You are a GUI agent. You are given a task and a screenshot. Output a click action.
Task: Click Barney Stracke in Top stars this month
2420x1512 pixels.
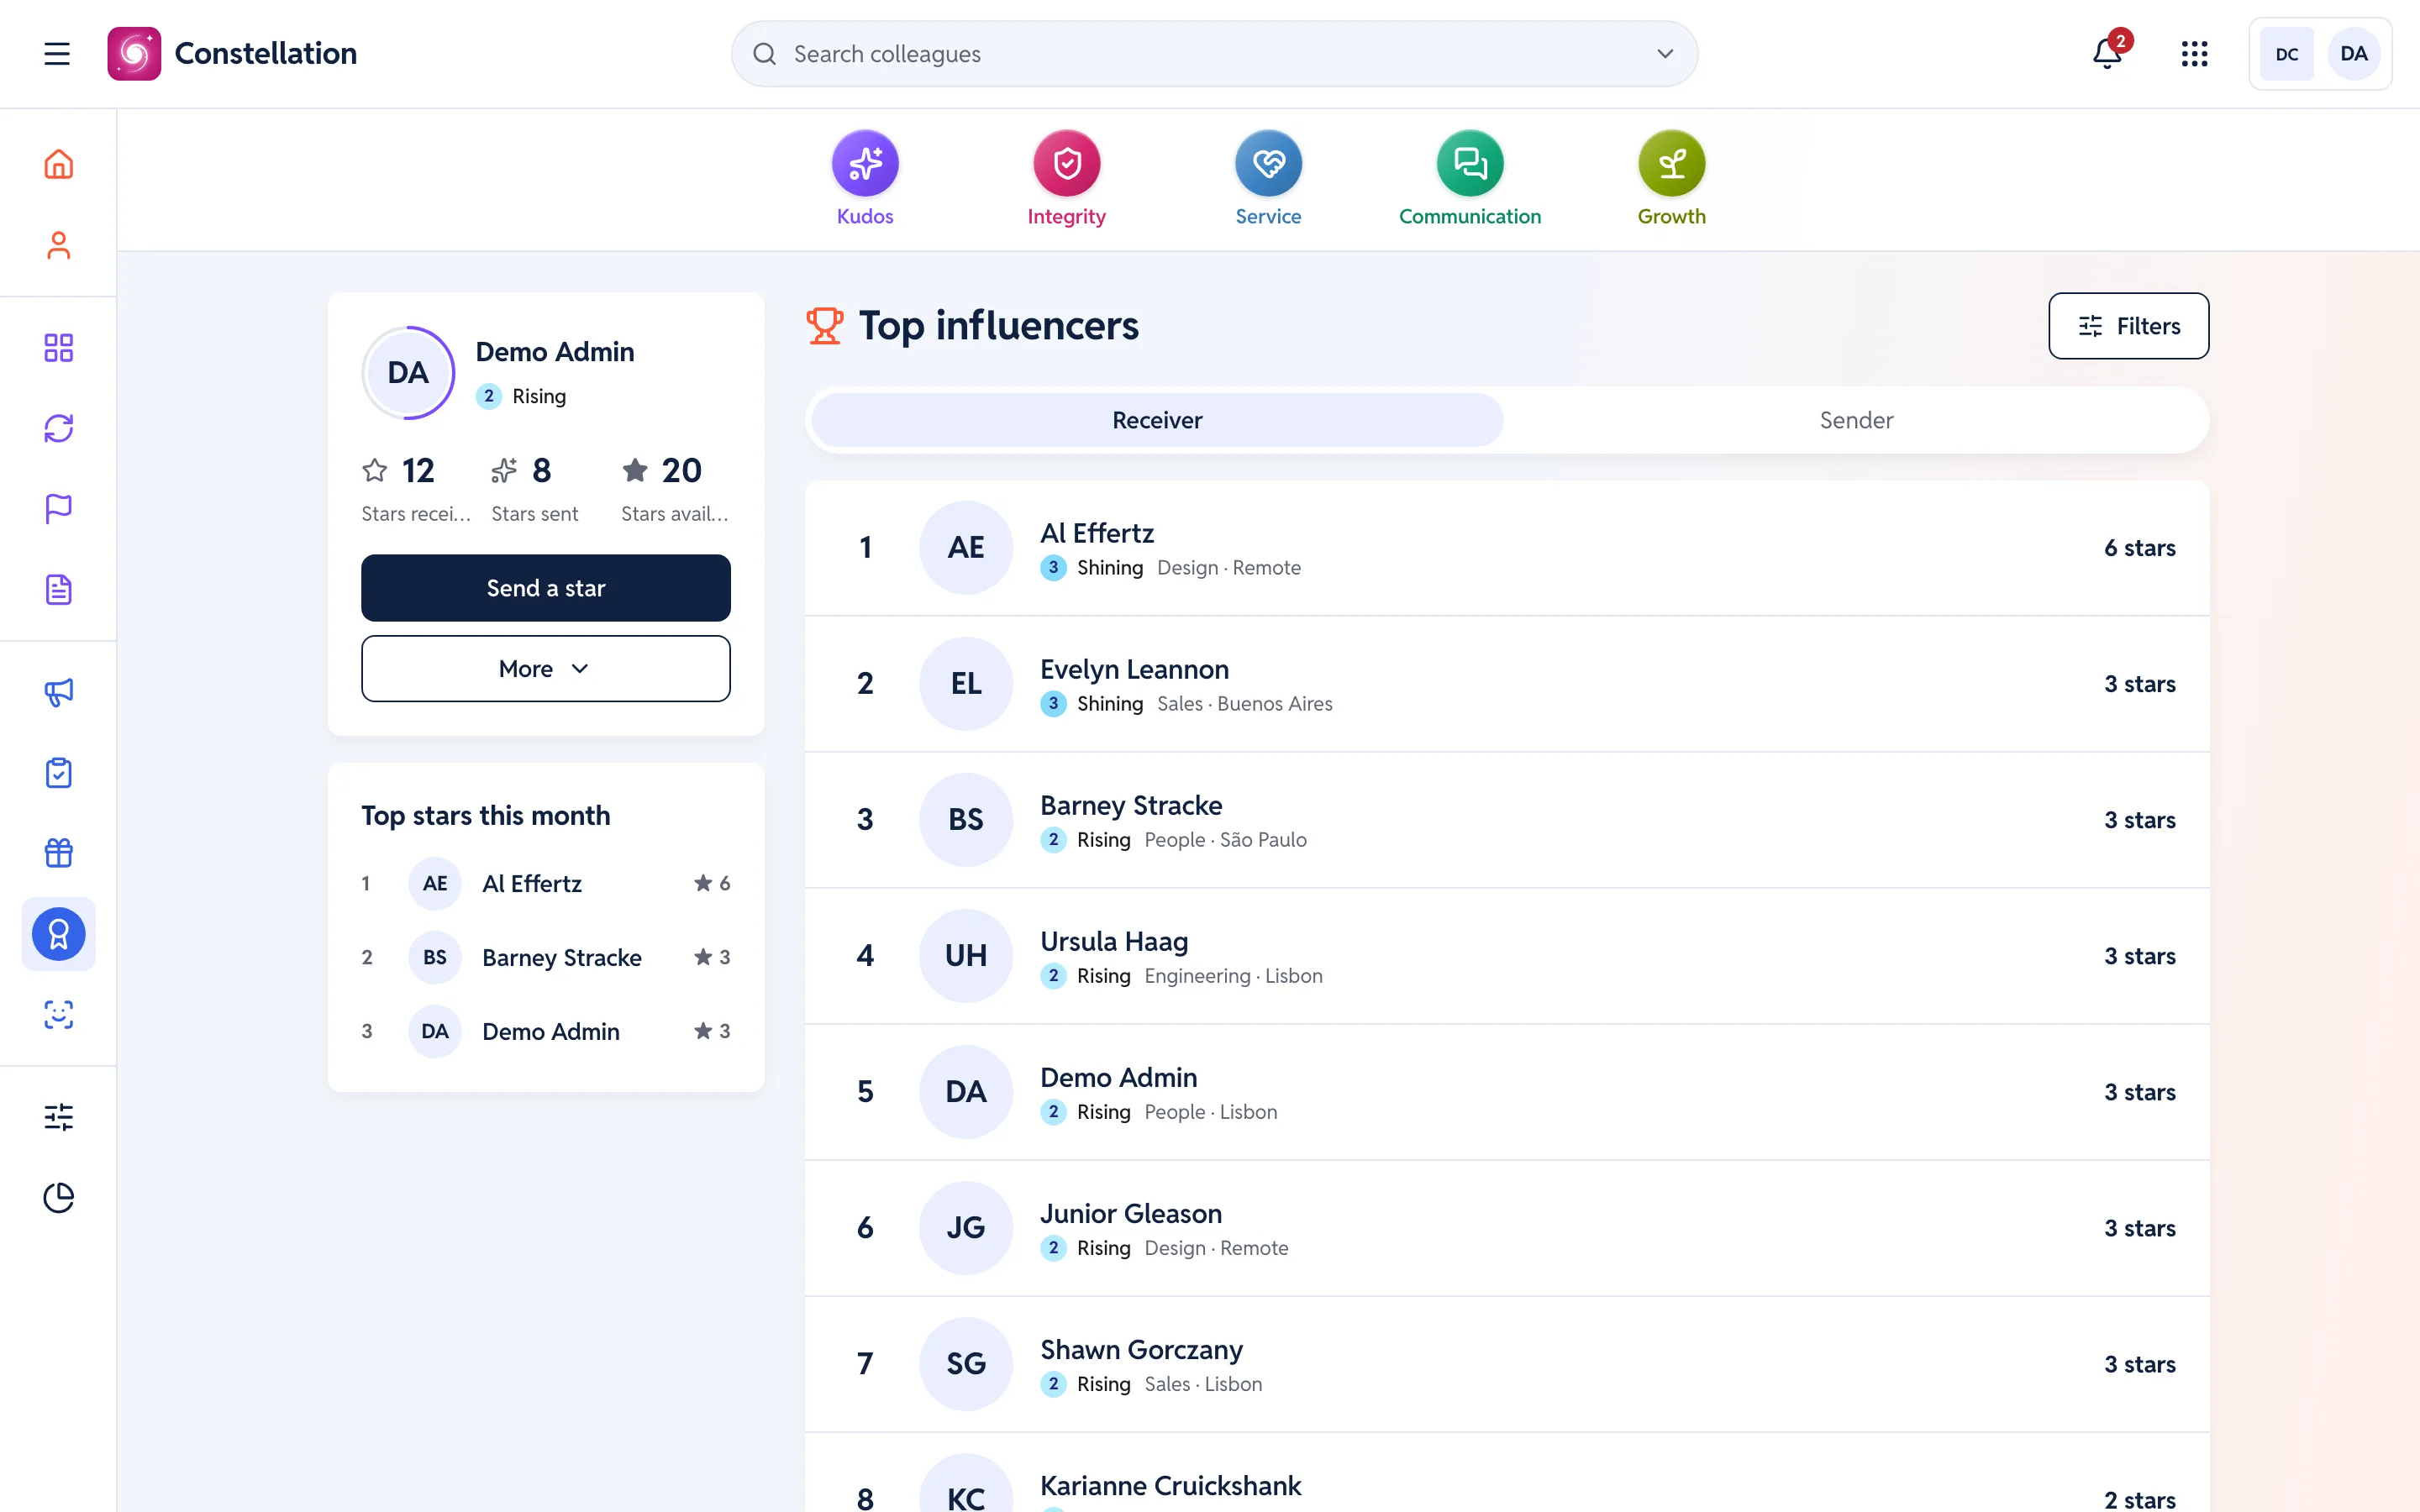pyautogui.click(x=546, y=958)
